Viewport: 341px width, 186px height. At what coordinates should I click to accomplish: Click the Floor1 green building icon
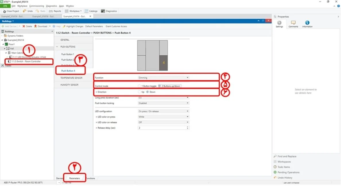[x=7, y=44]
